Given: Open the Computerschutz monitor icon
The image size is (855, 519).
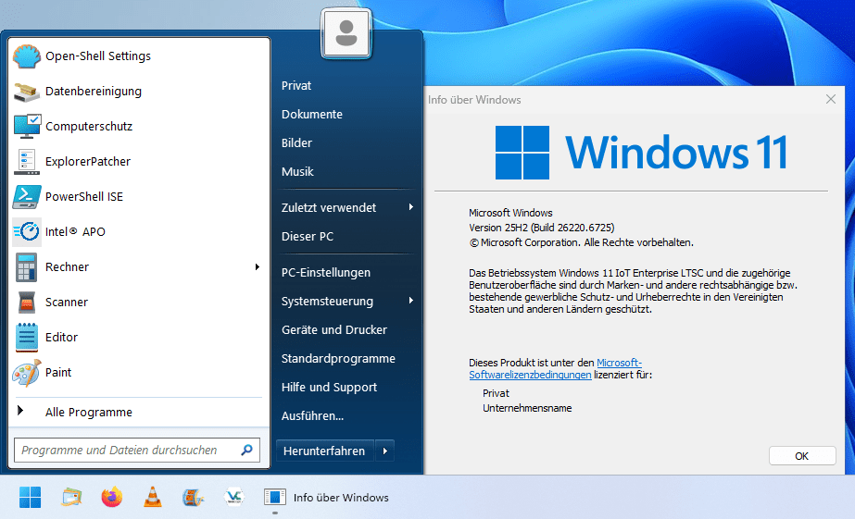Looking at the screenshot, I should coord(27,127).
